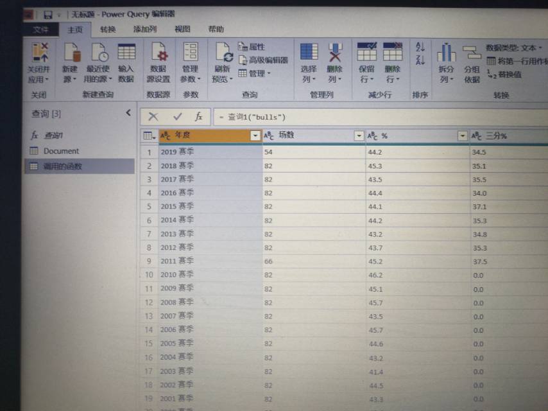This screenshot has height=411, width=548.
Task: Save icon in title bar
Action: click(48, 15)
